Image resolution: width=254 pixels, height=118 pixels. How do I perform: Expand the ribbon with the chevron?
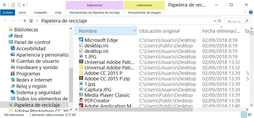(245, 12)
